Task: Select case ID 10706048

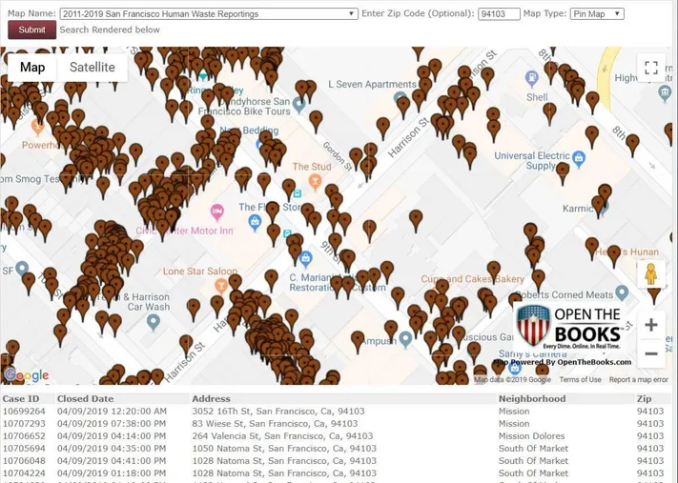Action: click(24, 461)
